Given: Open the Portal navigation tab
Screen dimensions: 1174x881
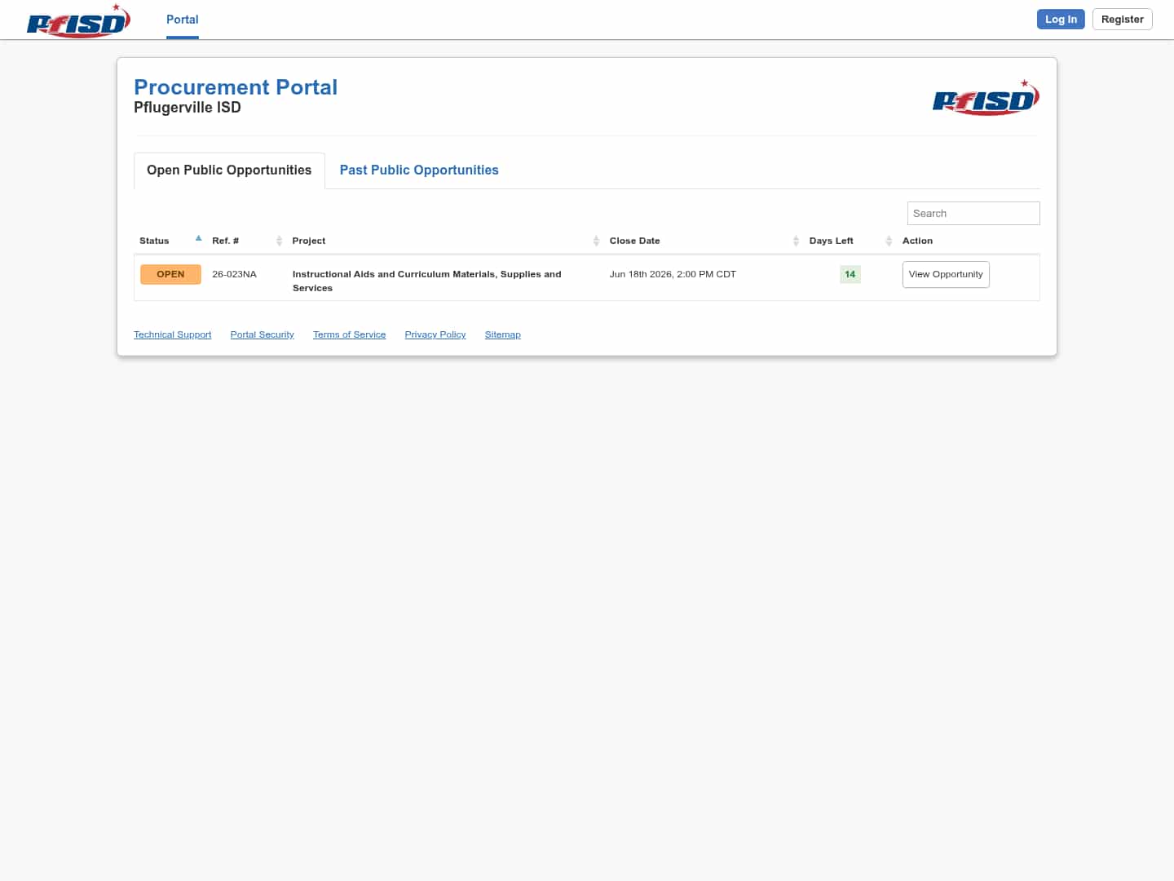Looking at the screenshot, I should [x=183, y=20].
